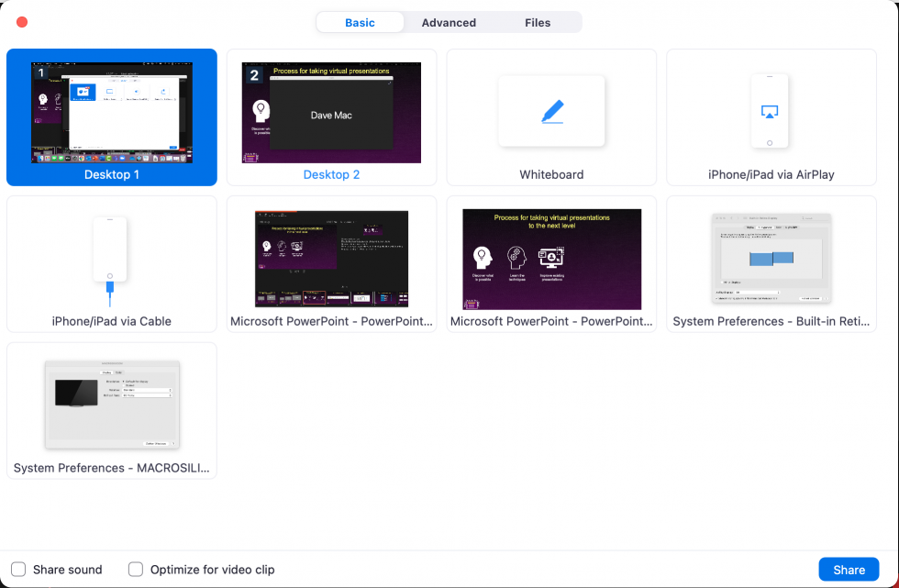Image resolution: width=899 pixels, height=588 pixels.
Task: Enable Optimize for video clip
Action: tap(136, 570)
